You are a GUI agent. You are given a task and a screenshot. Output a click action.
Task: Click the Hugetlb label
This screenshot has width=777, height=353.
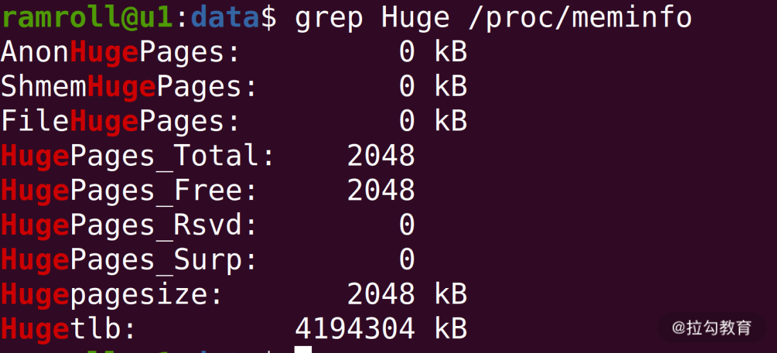pos(69,329)
